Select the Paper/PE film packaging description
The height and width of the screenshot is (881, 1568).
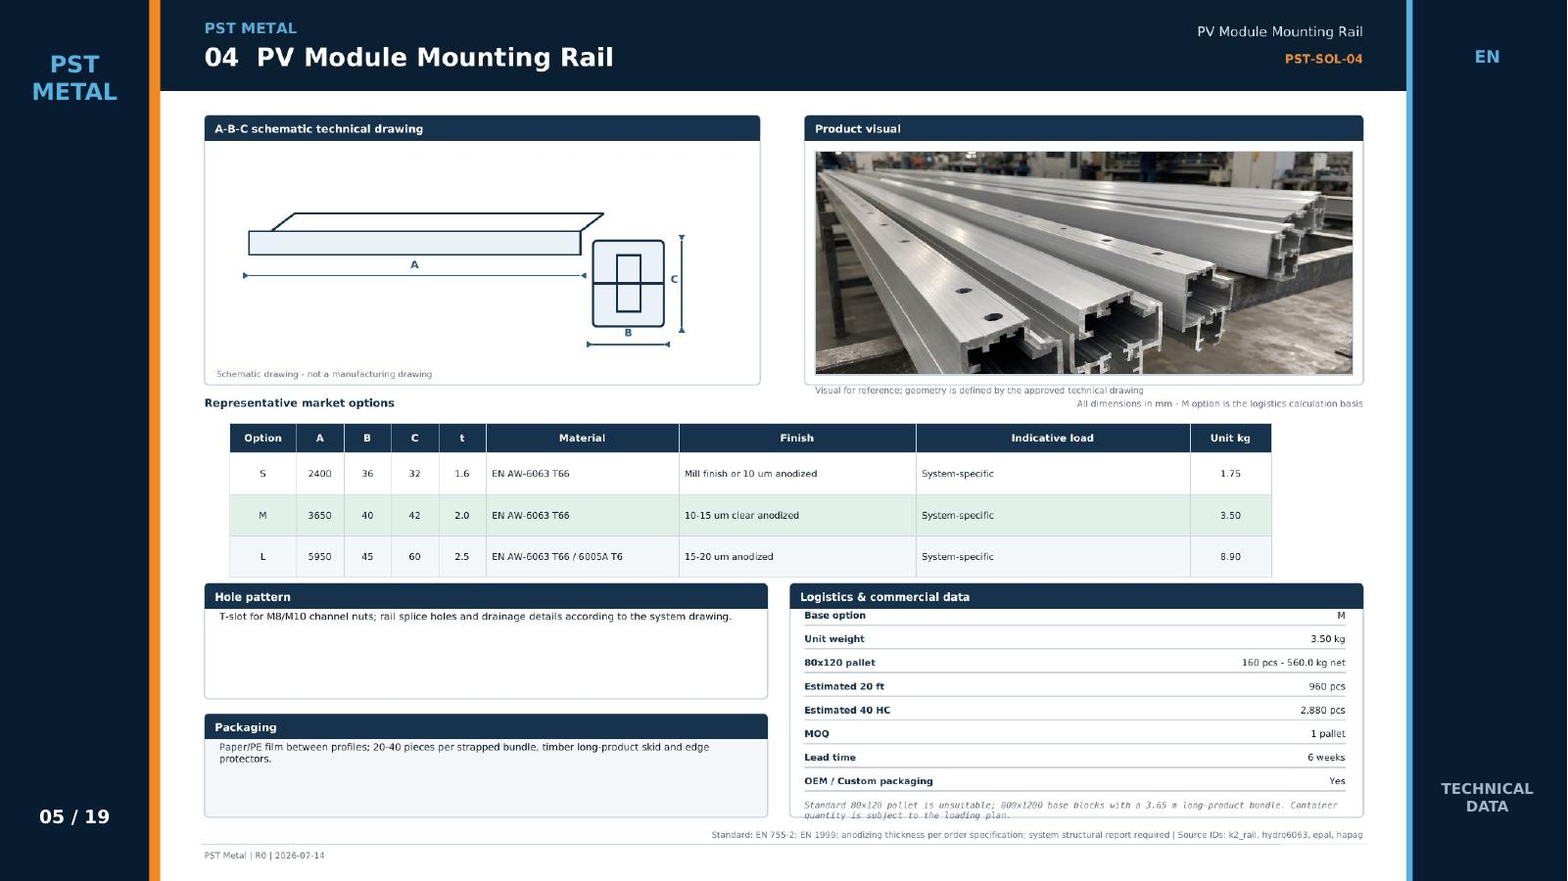pos(464,753)
